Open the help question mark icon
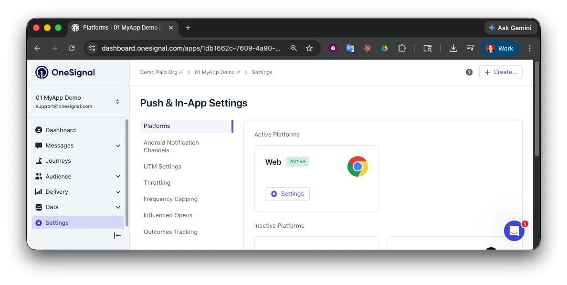 [x=469, y=72]
